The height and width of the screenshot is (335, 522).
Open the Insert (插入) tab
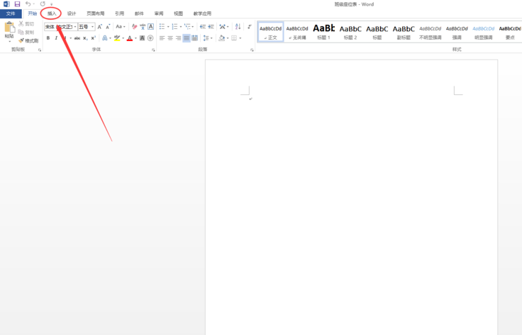(52, 13)
